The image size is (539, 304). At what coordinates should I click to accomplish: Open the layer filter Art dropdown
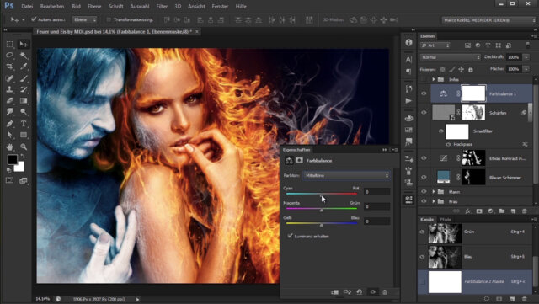click(x=435, y=45)
